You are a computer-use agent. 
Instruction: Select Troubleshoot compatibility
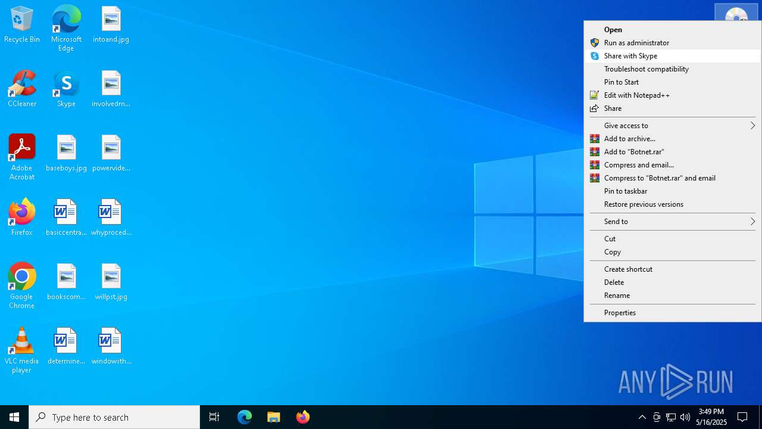tap(673, 69)
